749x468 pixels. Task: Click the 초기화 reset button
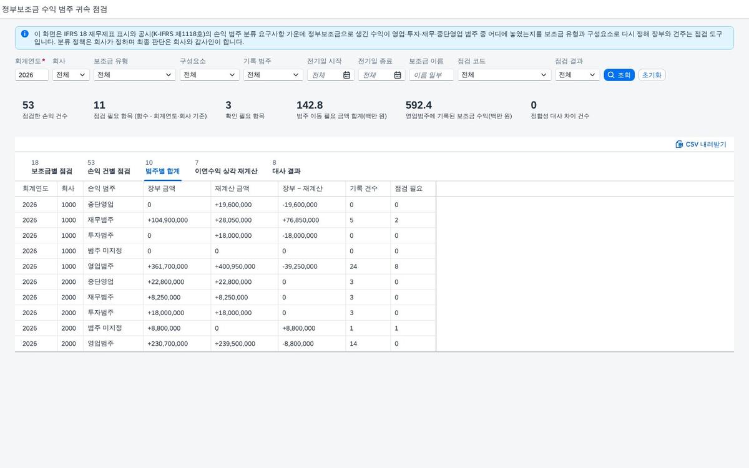tap(652, 75)
